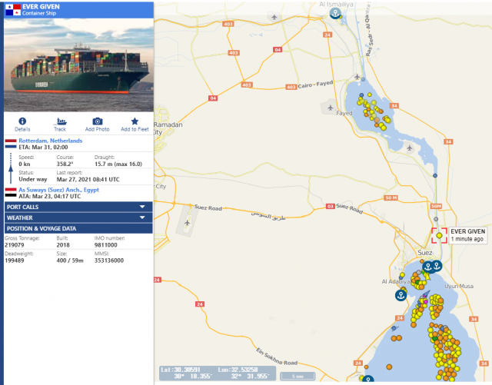Screen dimensions: 492x385
Task: Click the EVER GIVEN map tooltip label
Action: pos(468,235)
